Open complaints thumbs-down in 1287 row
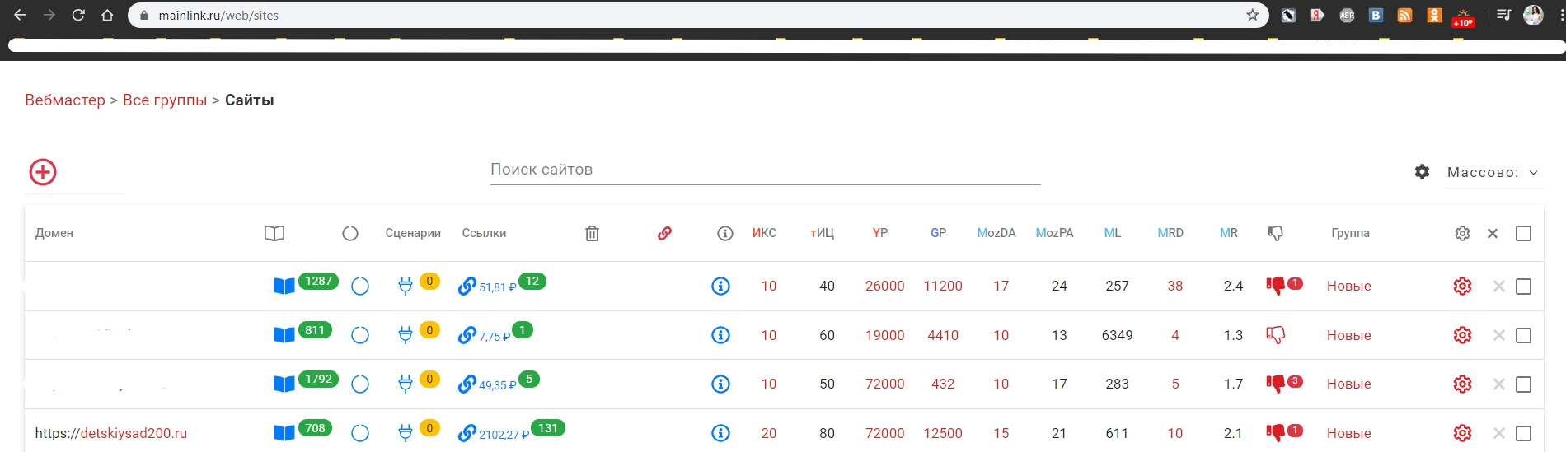Viewport: 1566px width, 452px height. coord(1275,286)
